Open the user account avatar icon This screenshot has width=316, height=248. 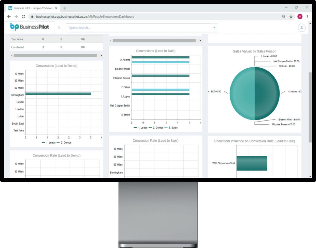(302, 28)
